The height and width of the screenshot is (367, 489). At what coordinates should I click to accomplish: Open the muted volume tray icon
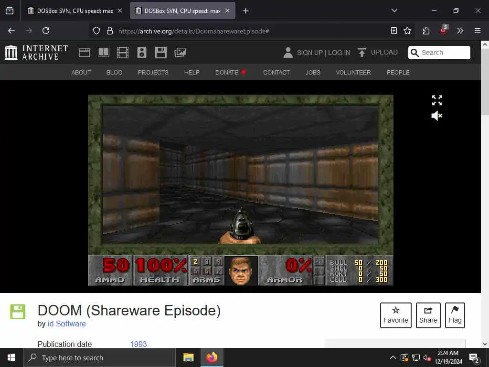coord(427,357)
